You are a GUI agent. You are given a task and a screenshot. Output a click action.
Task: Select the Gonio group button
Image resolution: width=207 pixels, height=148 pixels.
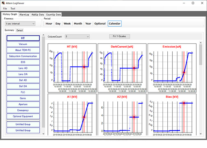click(x=23, y=98)
